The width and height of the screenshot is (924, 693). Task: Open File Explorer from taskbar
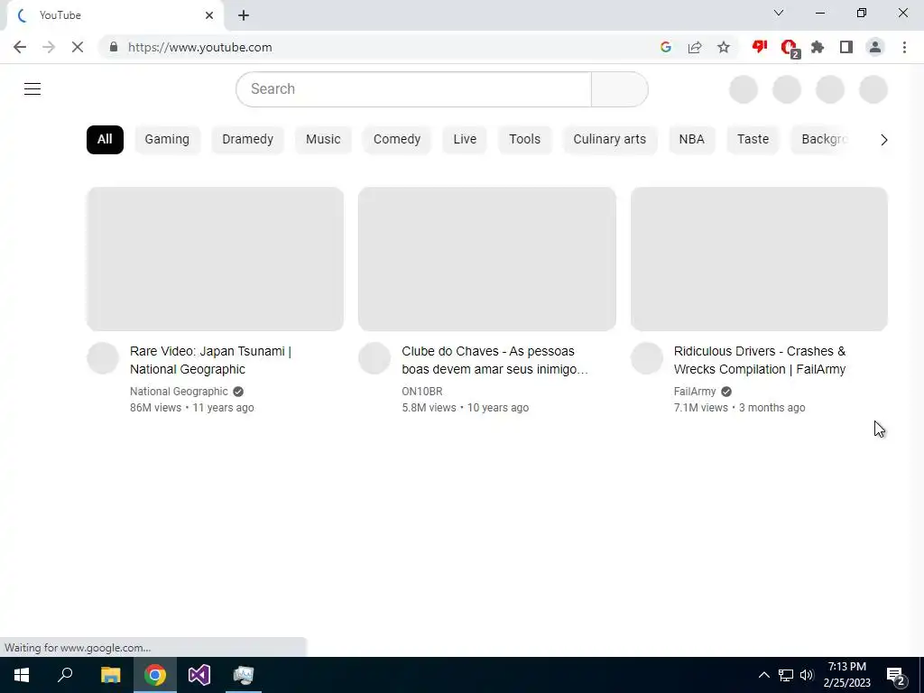coord(110,675)
